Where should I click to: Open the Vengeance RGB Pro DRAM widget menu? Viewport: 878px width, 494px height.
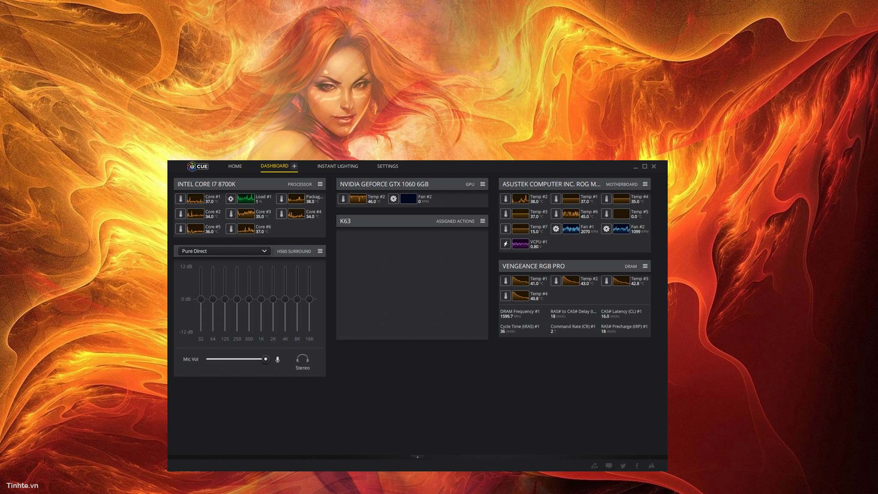[645, 266]
